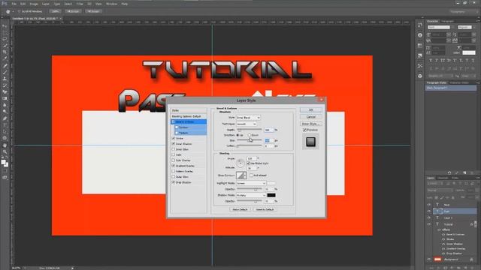481x270 pixels.
Task: Switch to the Character Styles tab
Action: coord(459,82)
